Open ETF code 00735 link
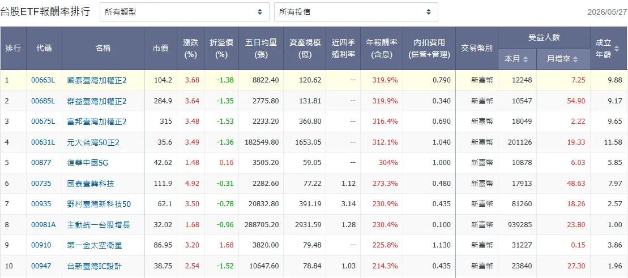Viewport: 628px width, 278px height. pos(41,183)
